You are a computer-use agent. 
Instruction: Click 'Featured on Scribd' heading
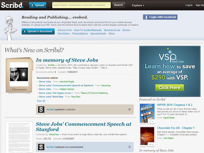[x=152, y=100]
